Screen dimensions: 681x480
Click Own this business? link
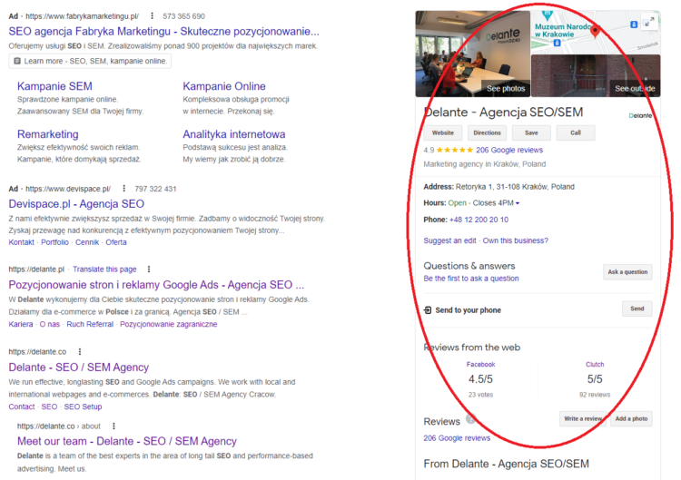click(516, 240)
